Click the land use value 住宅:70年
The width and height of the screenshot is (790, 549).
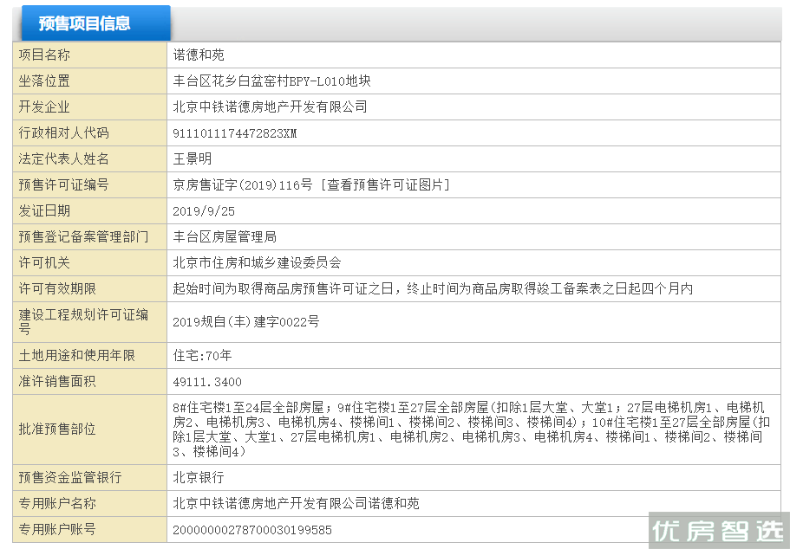point(202,356)
